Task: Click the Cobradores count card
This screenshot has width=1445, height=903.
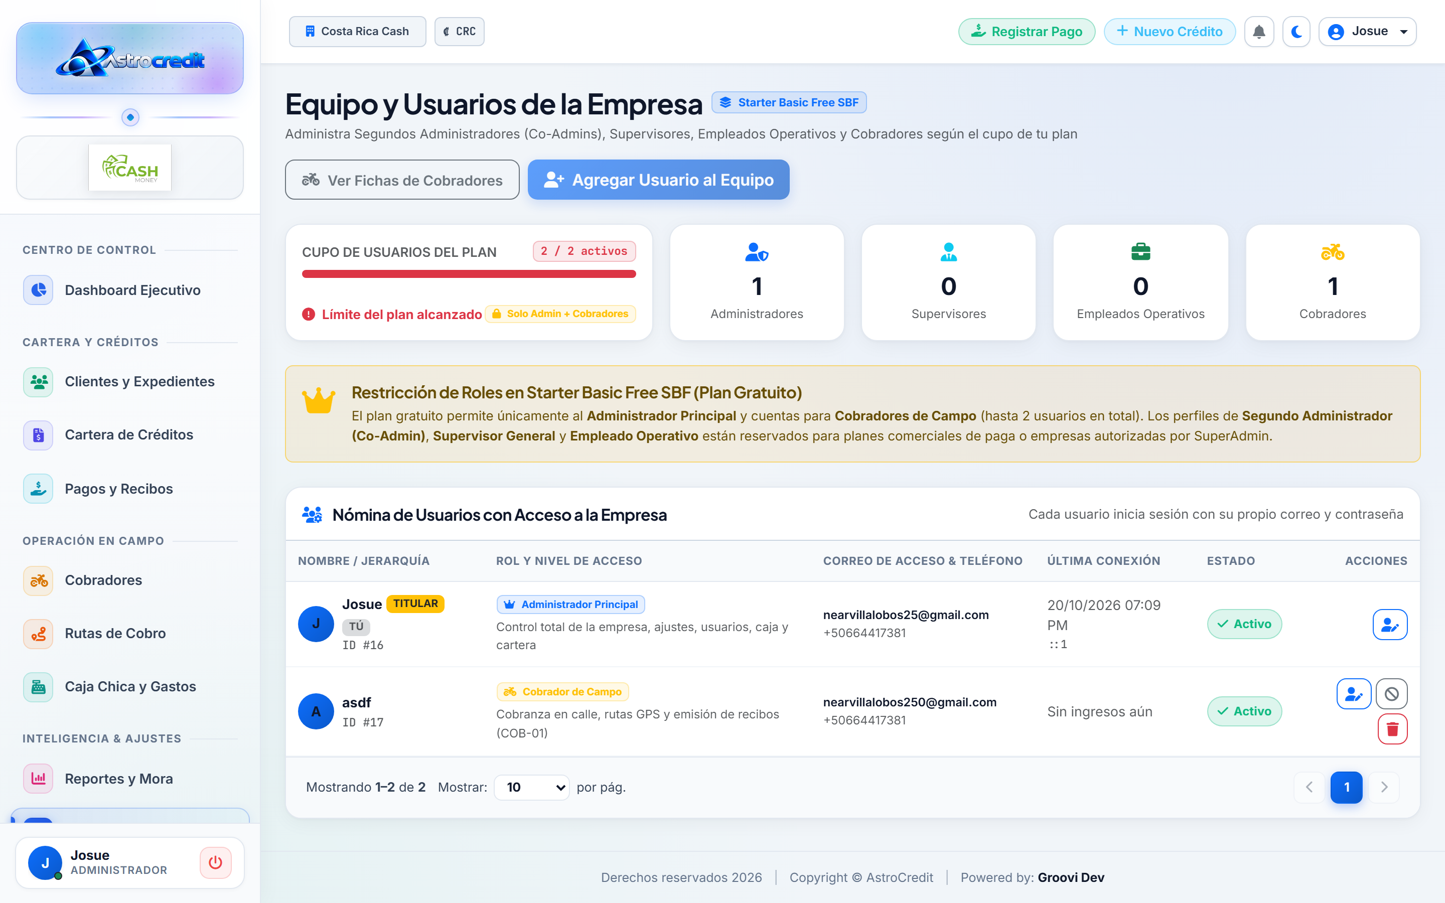Action: click(1332, 282)
